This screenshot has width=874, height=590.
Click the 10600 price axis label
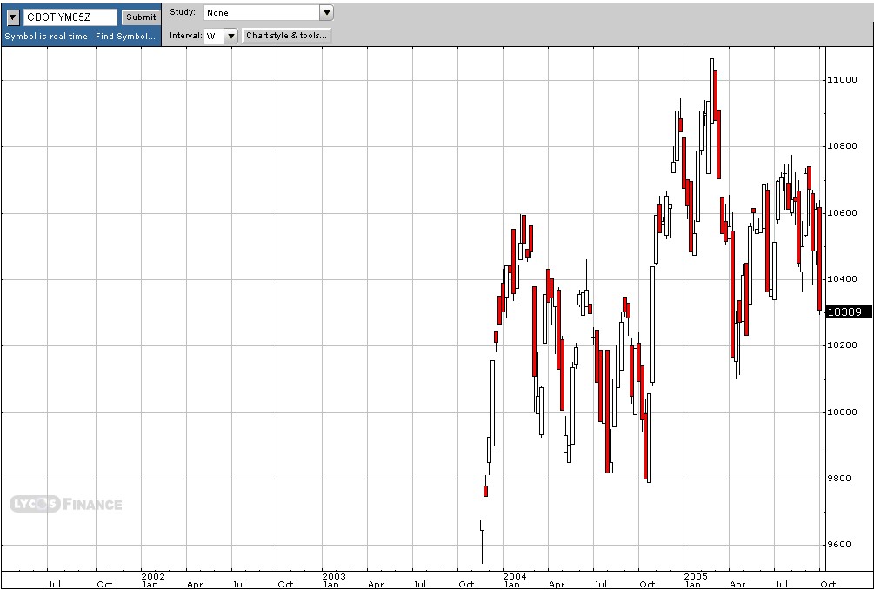842,213
